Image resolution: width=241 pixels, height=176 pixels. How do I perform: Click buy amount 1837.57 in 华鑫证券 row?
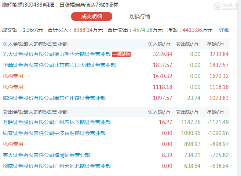pyautogui.click(x=163, y=65)
